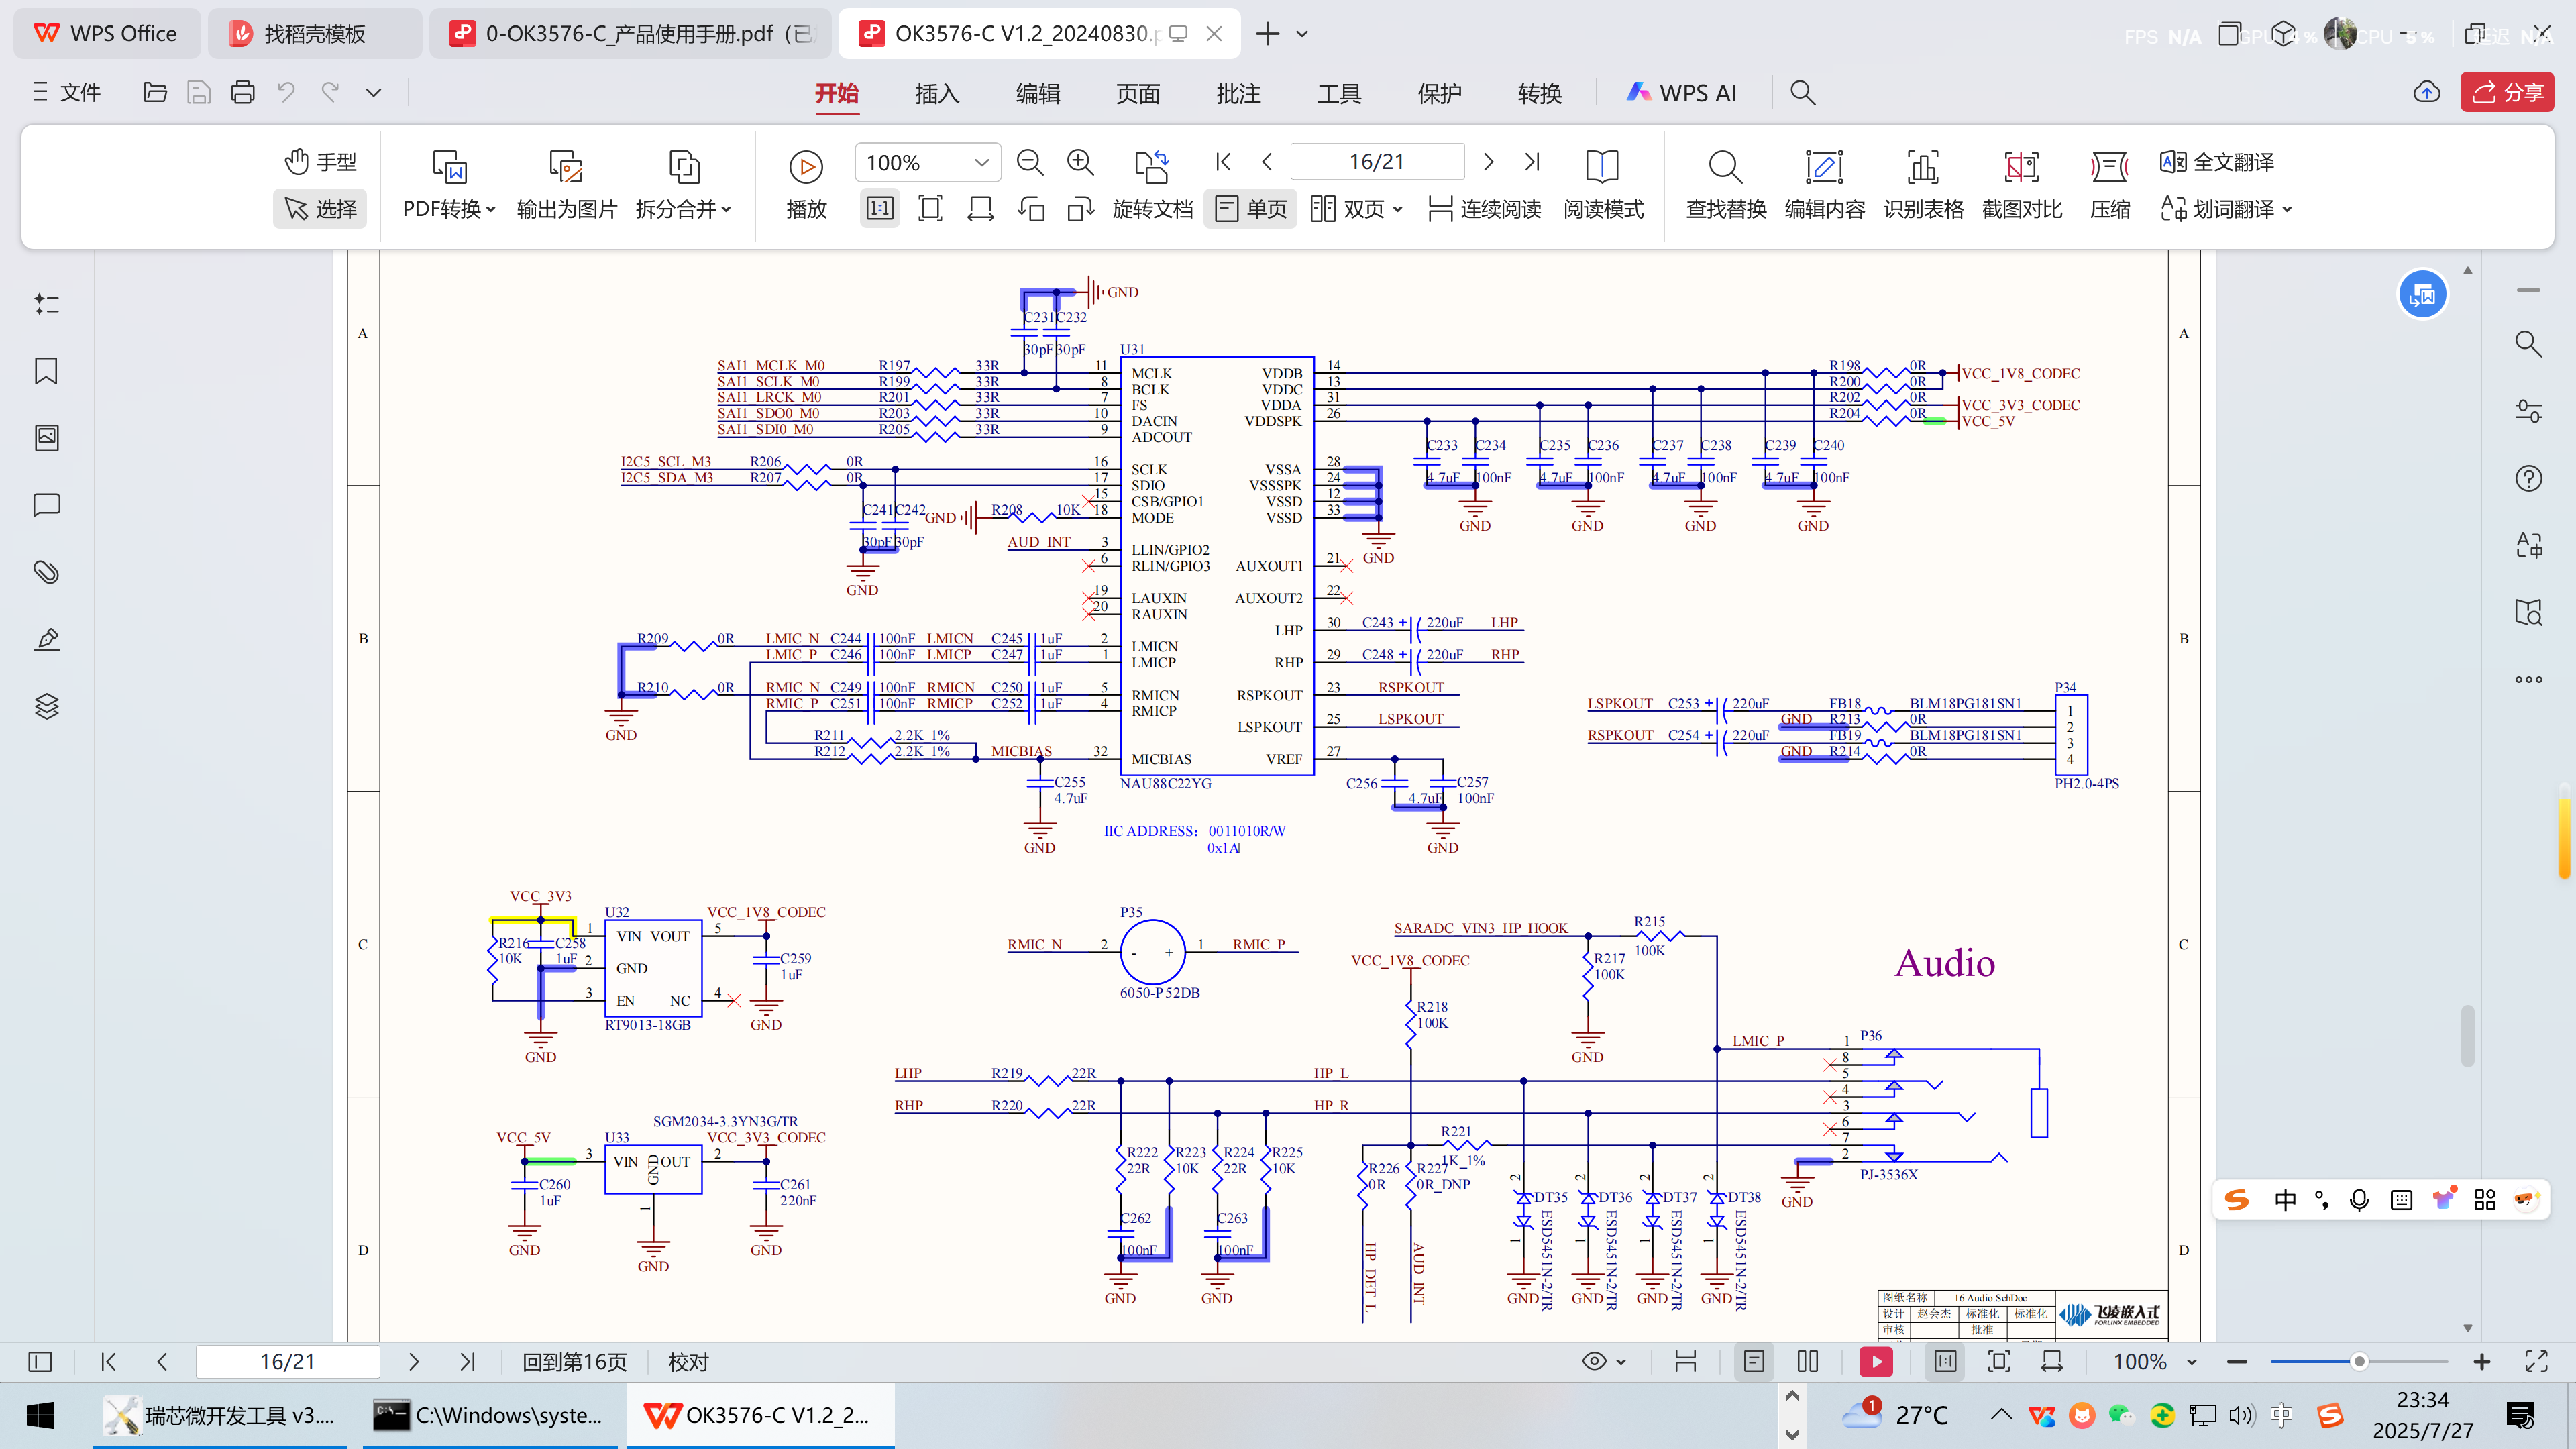Open the layers sidebar panel
This screenshot has height=1449, width=2576.
(x=46, y=707)
